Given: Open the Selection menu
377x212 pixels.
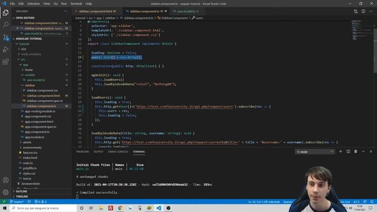Looking at the screenshot, I should coord(34,4).
